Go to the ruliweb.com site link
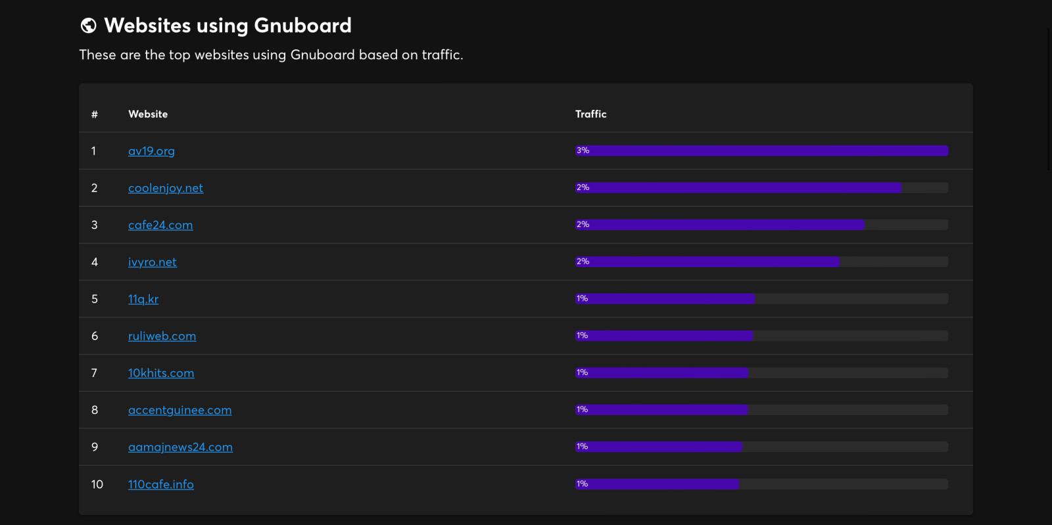 [x=162, y=336]
